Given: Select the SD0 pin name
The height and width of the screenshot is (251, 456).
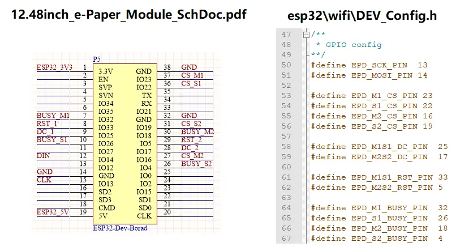Looking at the screenshot, I should tap(145, 208).
